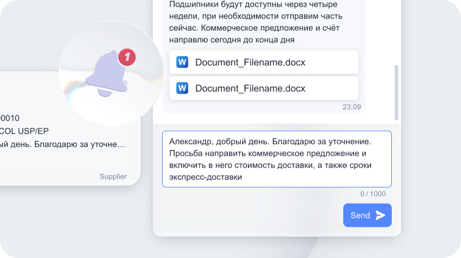Click the 23:09 message timestamp
The width and height of the screenshot is (461, 258).
pos(351,107)
